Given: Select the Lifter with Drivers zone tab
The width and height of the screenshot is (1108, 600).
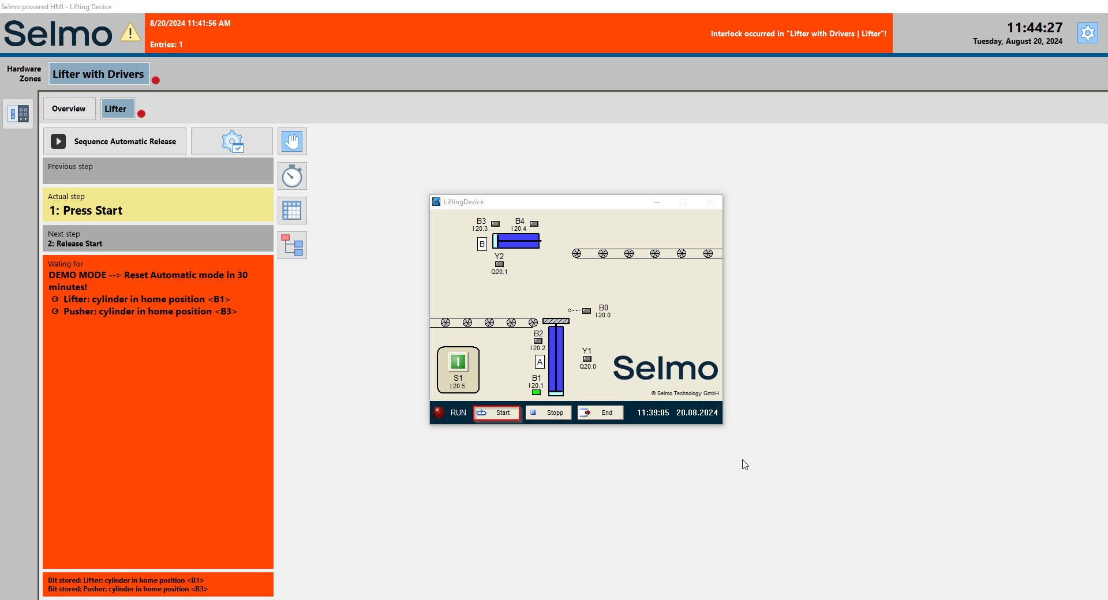Looking at the screenshot, I should [x=99, y=74].
